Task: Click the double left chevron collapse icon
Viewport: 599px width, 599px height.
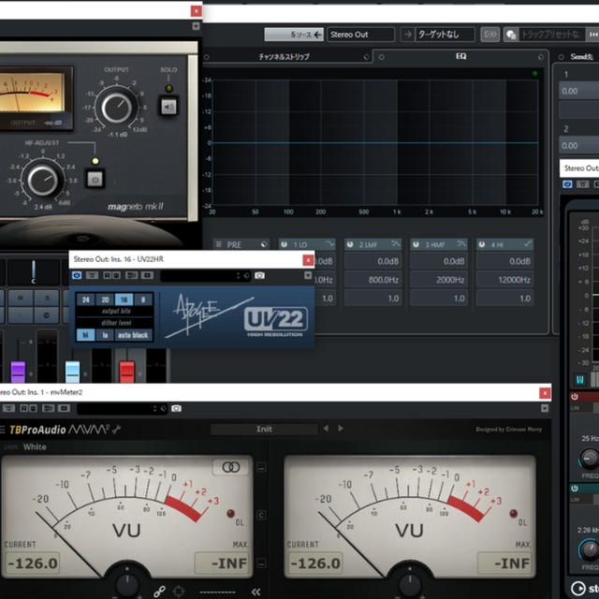Action: click(256, 592)
